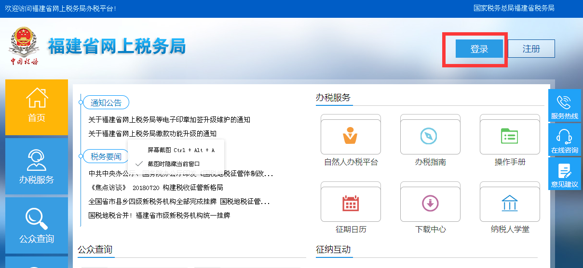Click the 注册 button

click(x=531, y=49)
